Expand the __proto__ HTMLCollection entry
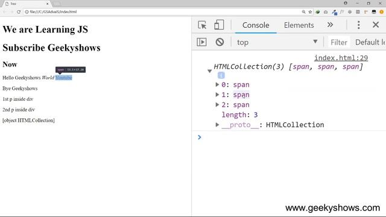The height and width of the screenshot is (217, 386). 217,125
